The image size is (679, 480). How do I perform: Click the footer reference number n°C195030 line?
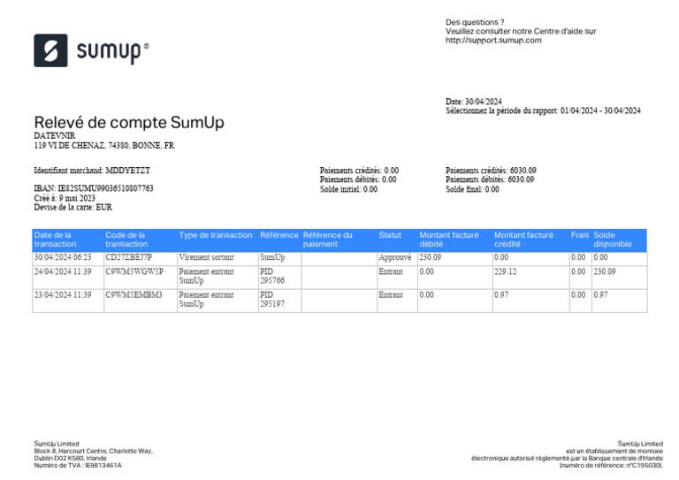click(611, 466)
